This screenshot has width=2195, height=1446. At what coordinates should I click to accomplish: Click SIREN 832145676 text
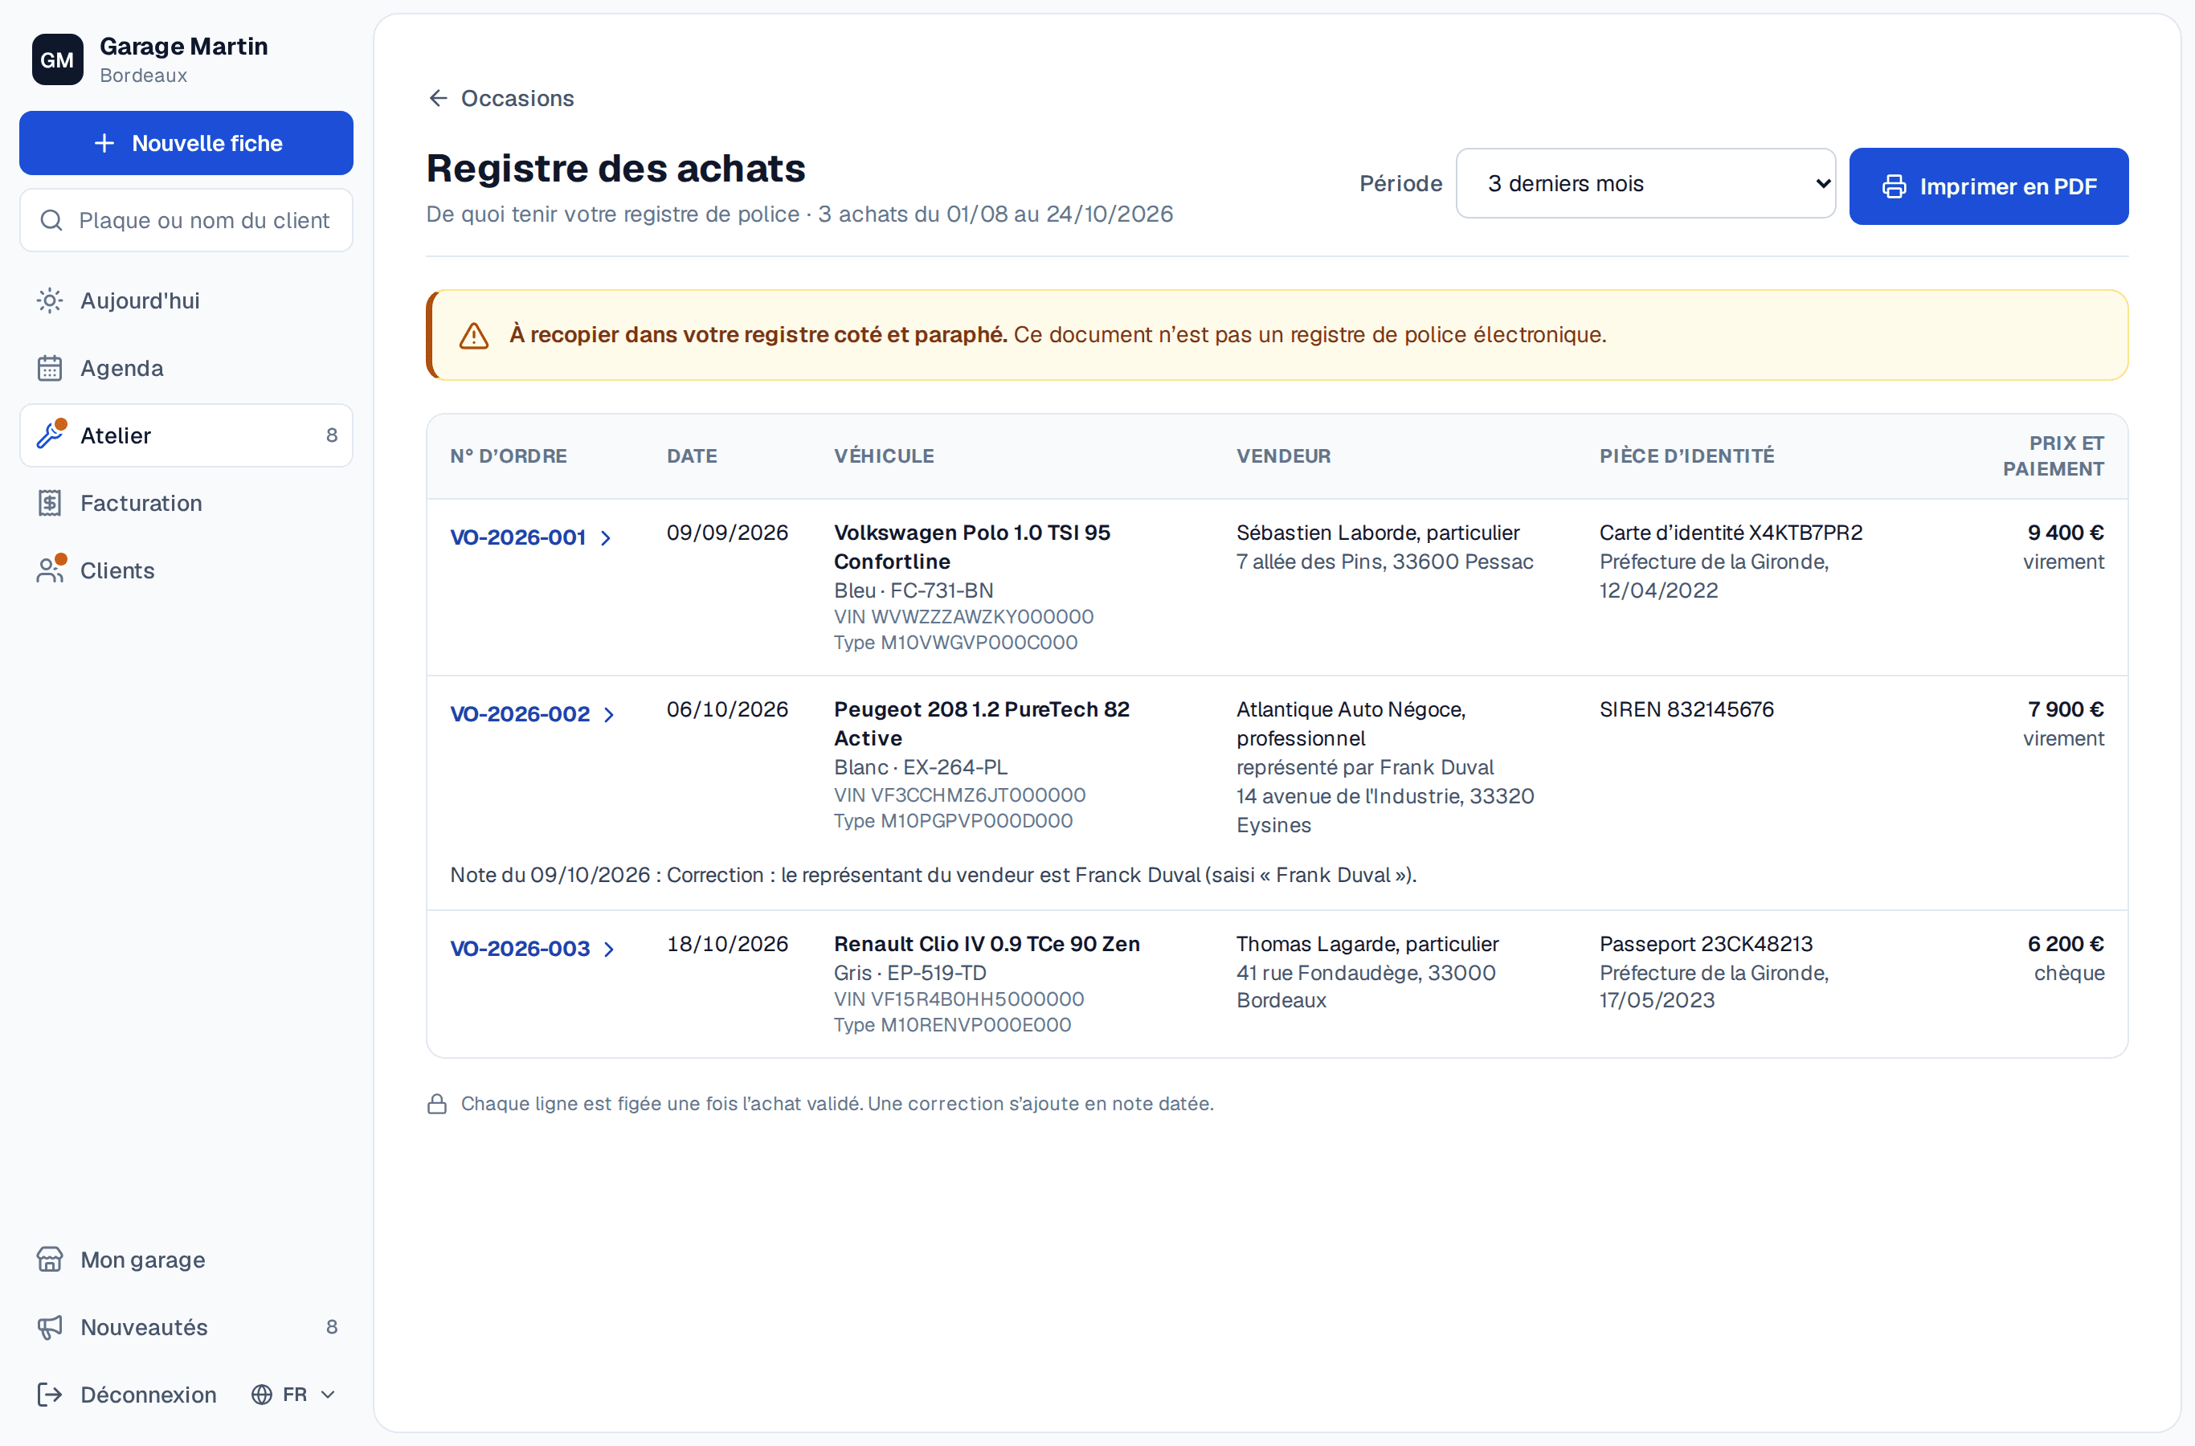tap(1686, 709)
